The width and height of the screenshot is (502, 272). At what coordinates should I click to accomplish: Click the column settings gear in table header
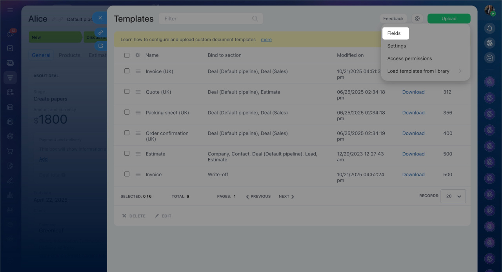coord(138,55)
